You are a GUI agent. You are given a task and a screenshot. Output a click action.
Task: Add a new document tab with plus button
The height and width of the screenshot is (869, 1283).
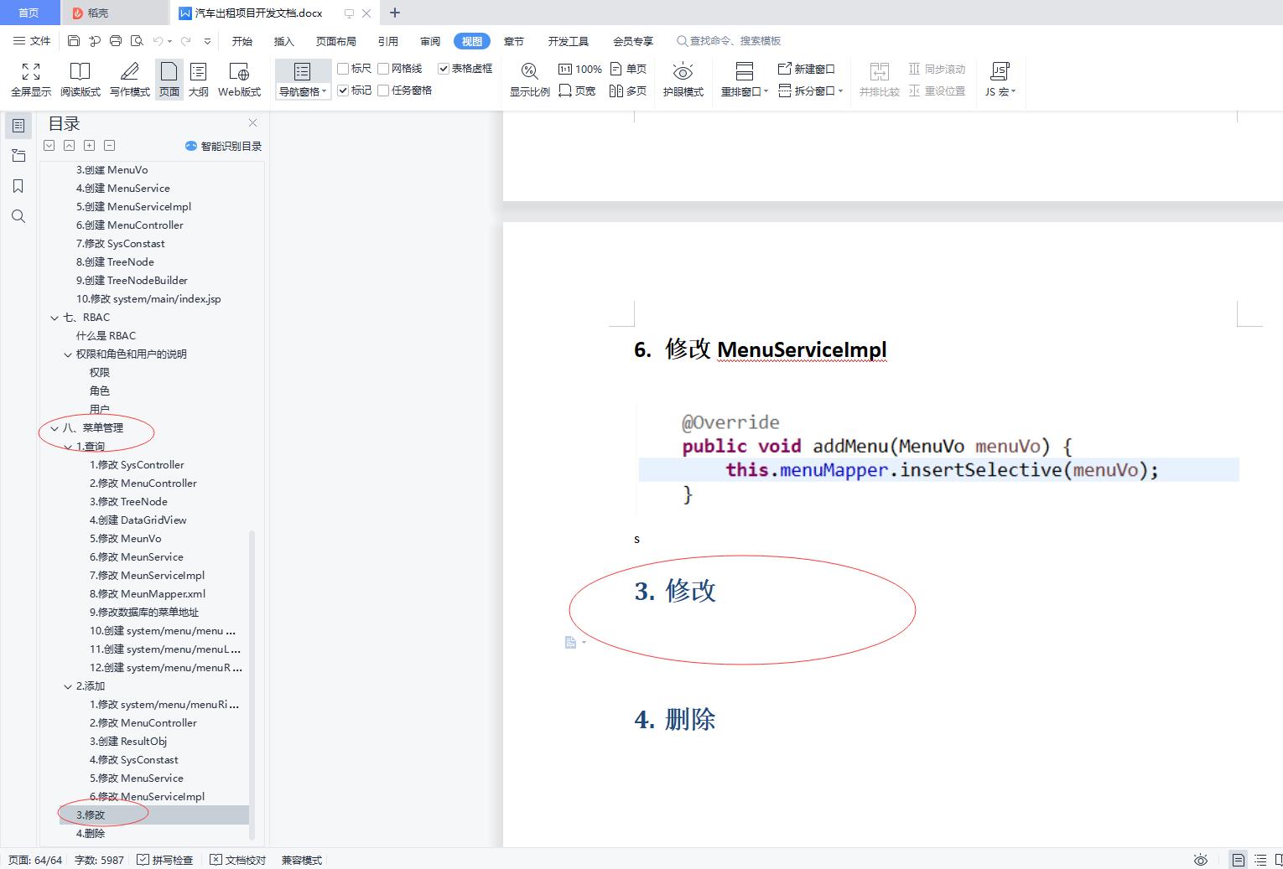(x=395, y=13)
